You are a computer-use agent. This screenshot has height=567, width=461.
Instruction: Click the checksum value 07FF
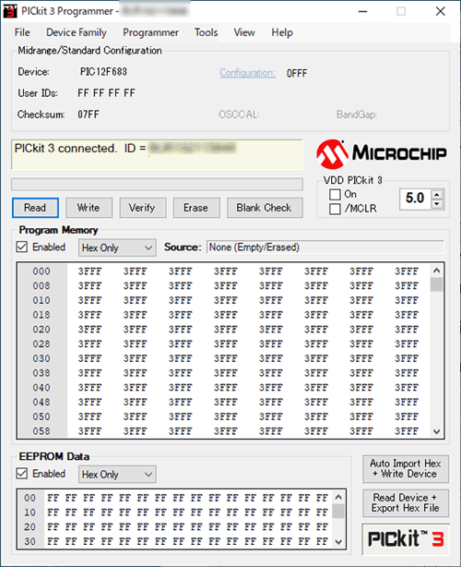click(x=89, y=115)
